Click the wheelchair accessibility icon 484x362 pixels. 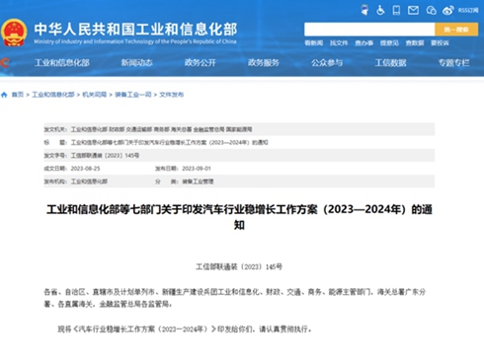[380, 10]
